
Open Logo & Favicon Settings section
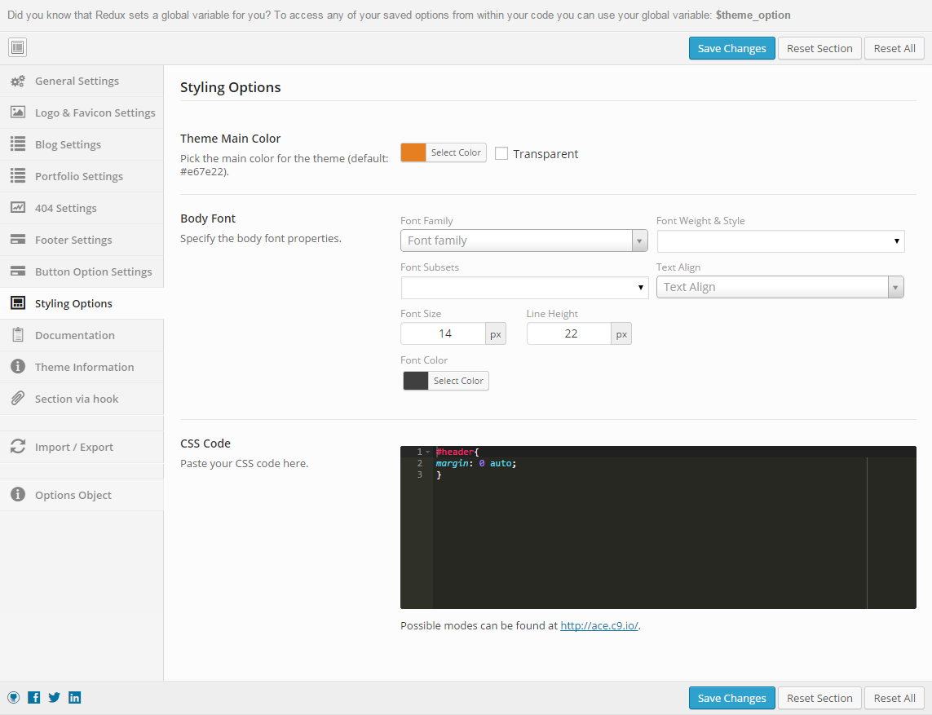pyautogui.click(x=82, y=113)
